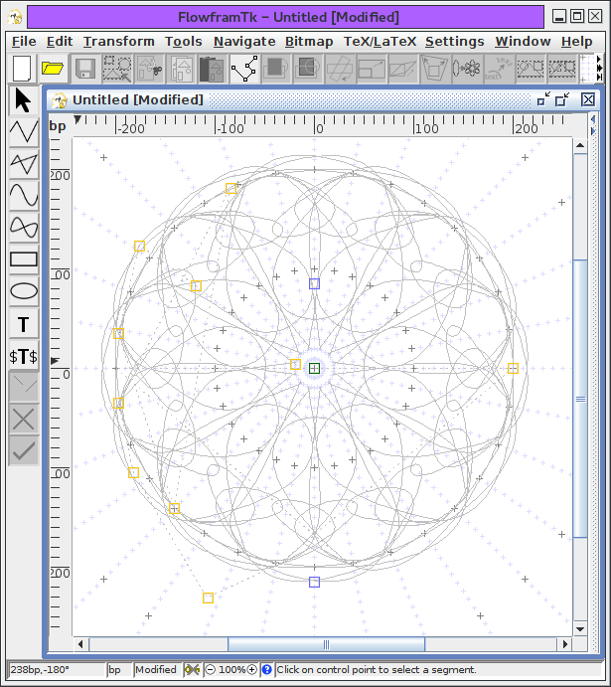This screenshot has height=687, width=611.
Task: Click the vertical scrollbar up arrow
Action: 580,145
